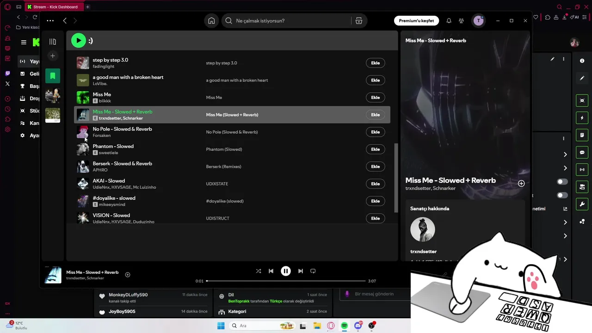Add 'Phantom - Slowed' with Ekle
The height and width of the screenshot is (333, 592).
376,149
